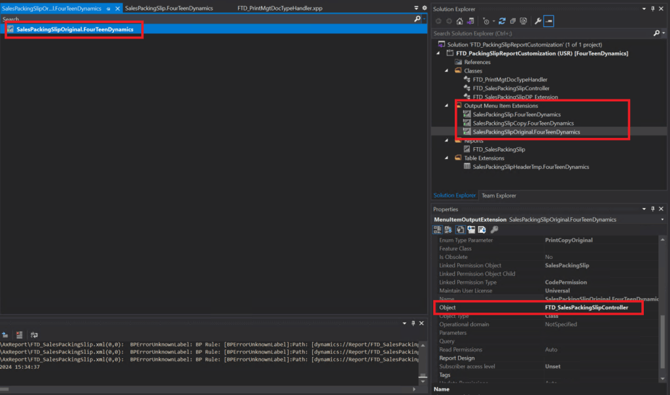Toggle the Preview Selected Items button

(548, 21)
